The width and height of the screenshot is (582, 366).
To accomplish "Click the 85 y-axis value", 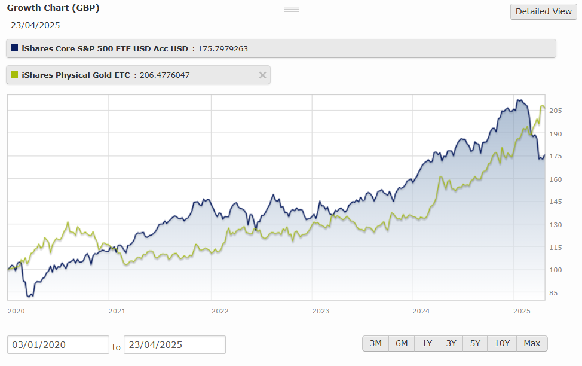I will click(x=553, y=293).
